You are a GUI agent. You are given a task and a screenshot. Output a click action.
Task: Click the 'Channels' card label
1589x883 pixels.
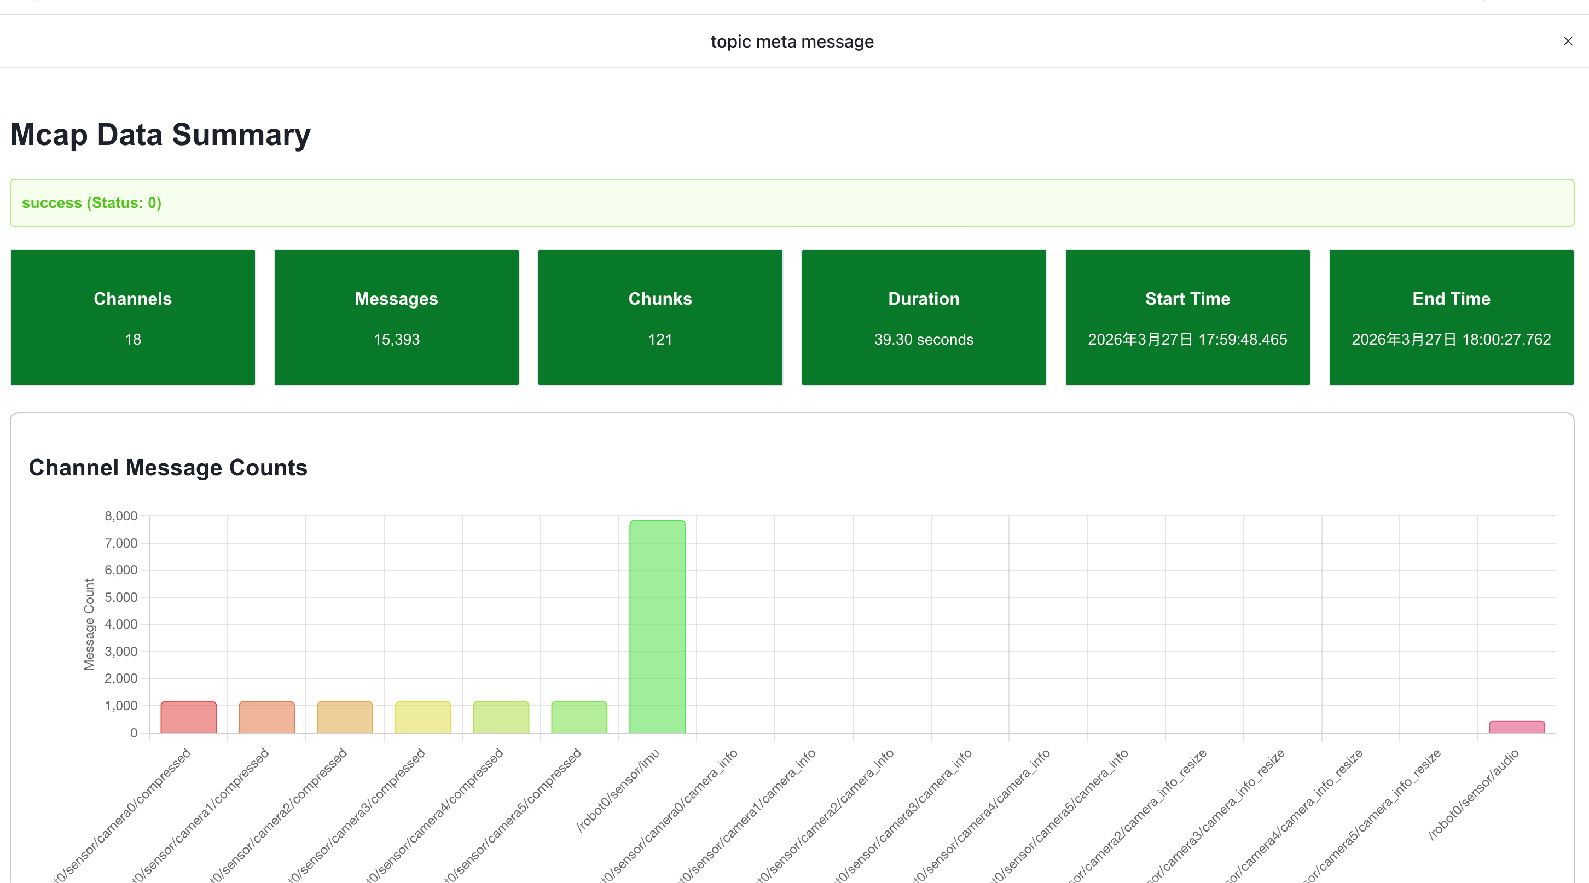(132, 299)
